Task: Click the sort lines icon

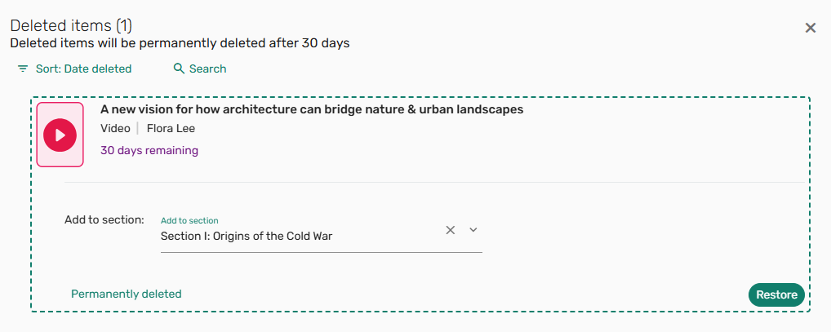Action: [x=23, y=69]
